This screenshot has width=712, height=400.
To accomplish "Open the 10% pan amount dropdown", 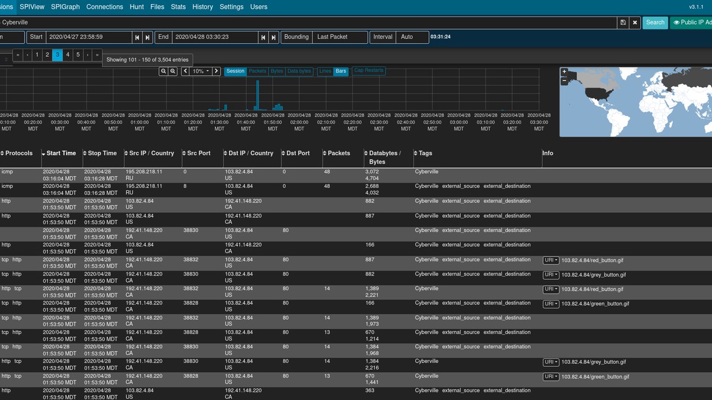I will coord(201,71).
